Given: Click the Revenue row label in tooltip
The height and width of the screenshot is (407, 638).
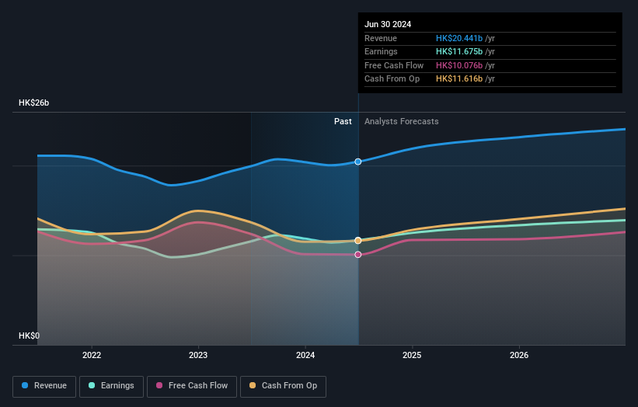Looking at the screenshot, I should 381,38.
